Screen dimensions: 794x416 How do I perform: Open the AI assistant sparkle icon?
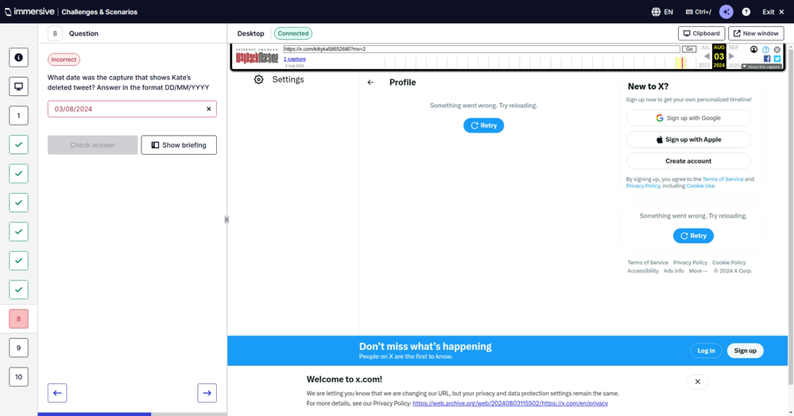(x=726, y=12)
